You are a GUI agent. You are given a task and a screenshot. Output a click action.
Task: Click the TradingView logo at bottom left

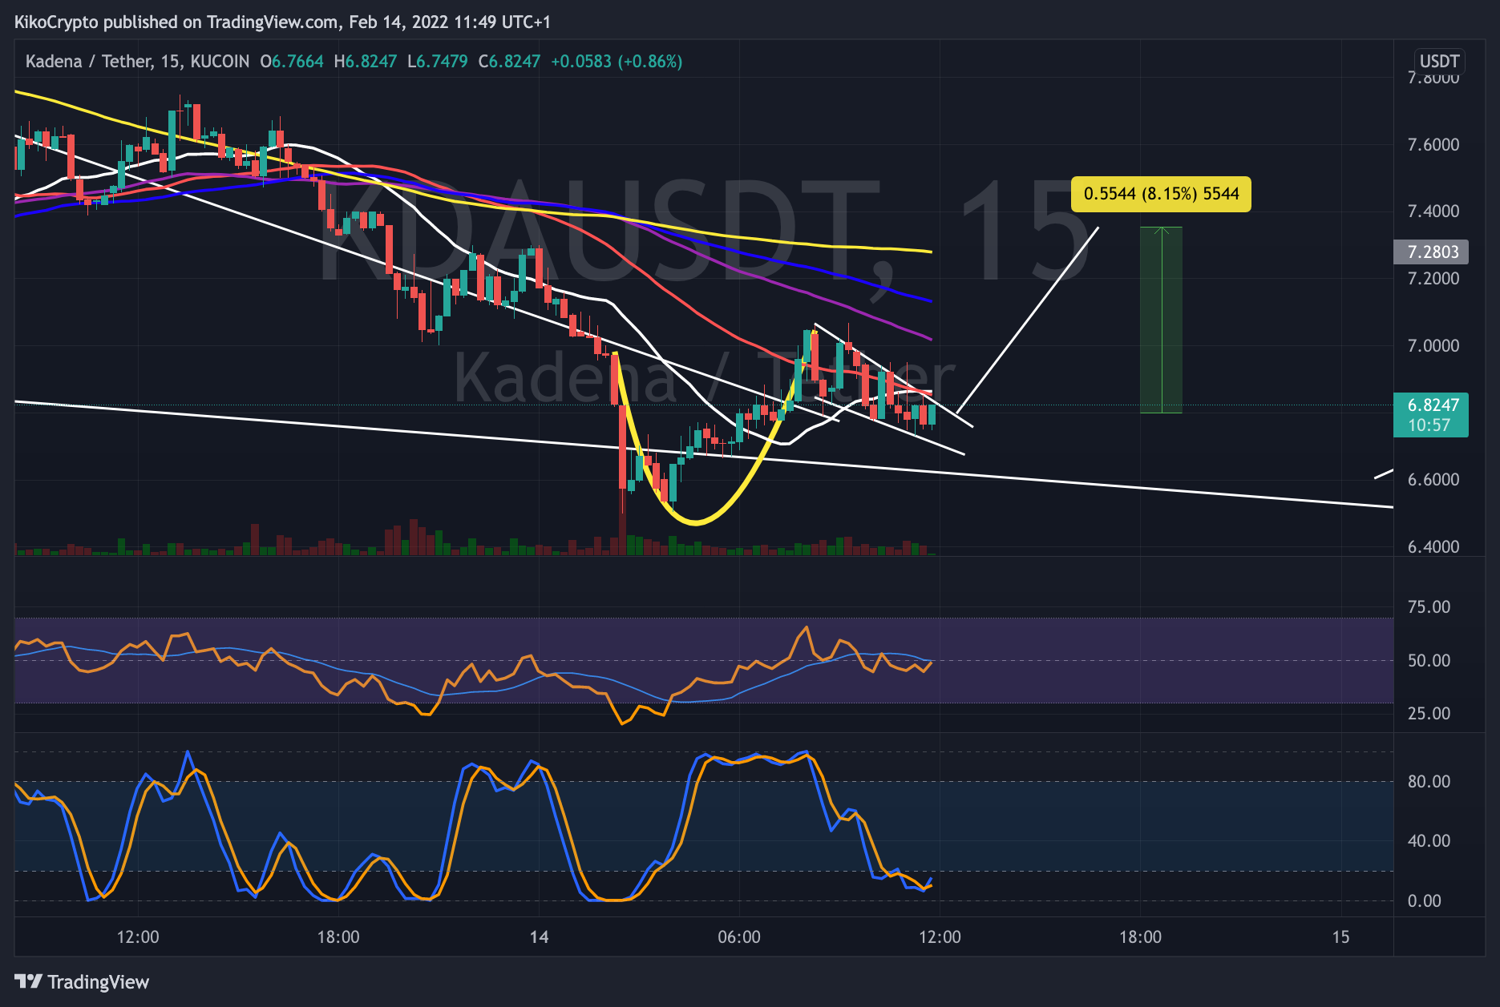tap(82, 981)
